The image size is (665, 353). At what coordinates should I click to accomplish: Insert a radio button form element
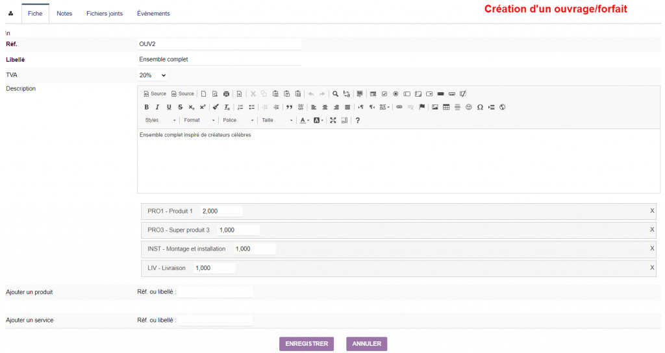(x=395, y=94)
